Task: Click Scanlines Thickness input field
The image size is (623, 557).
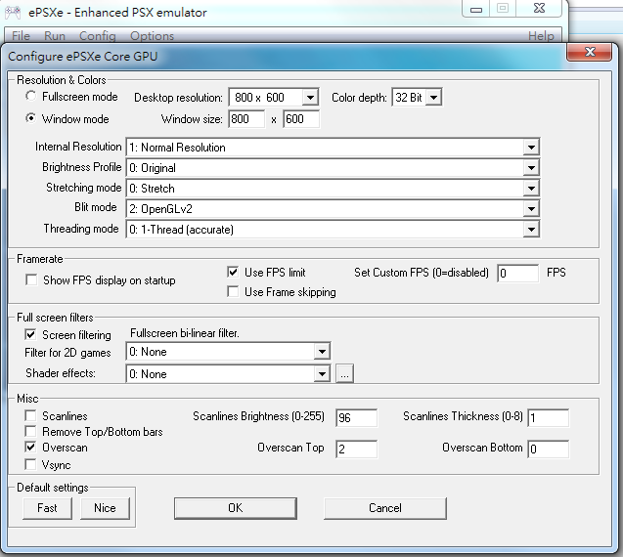Action: pyautogui.click(x=548, y=417)
